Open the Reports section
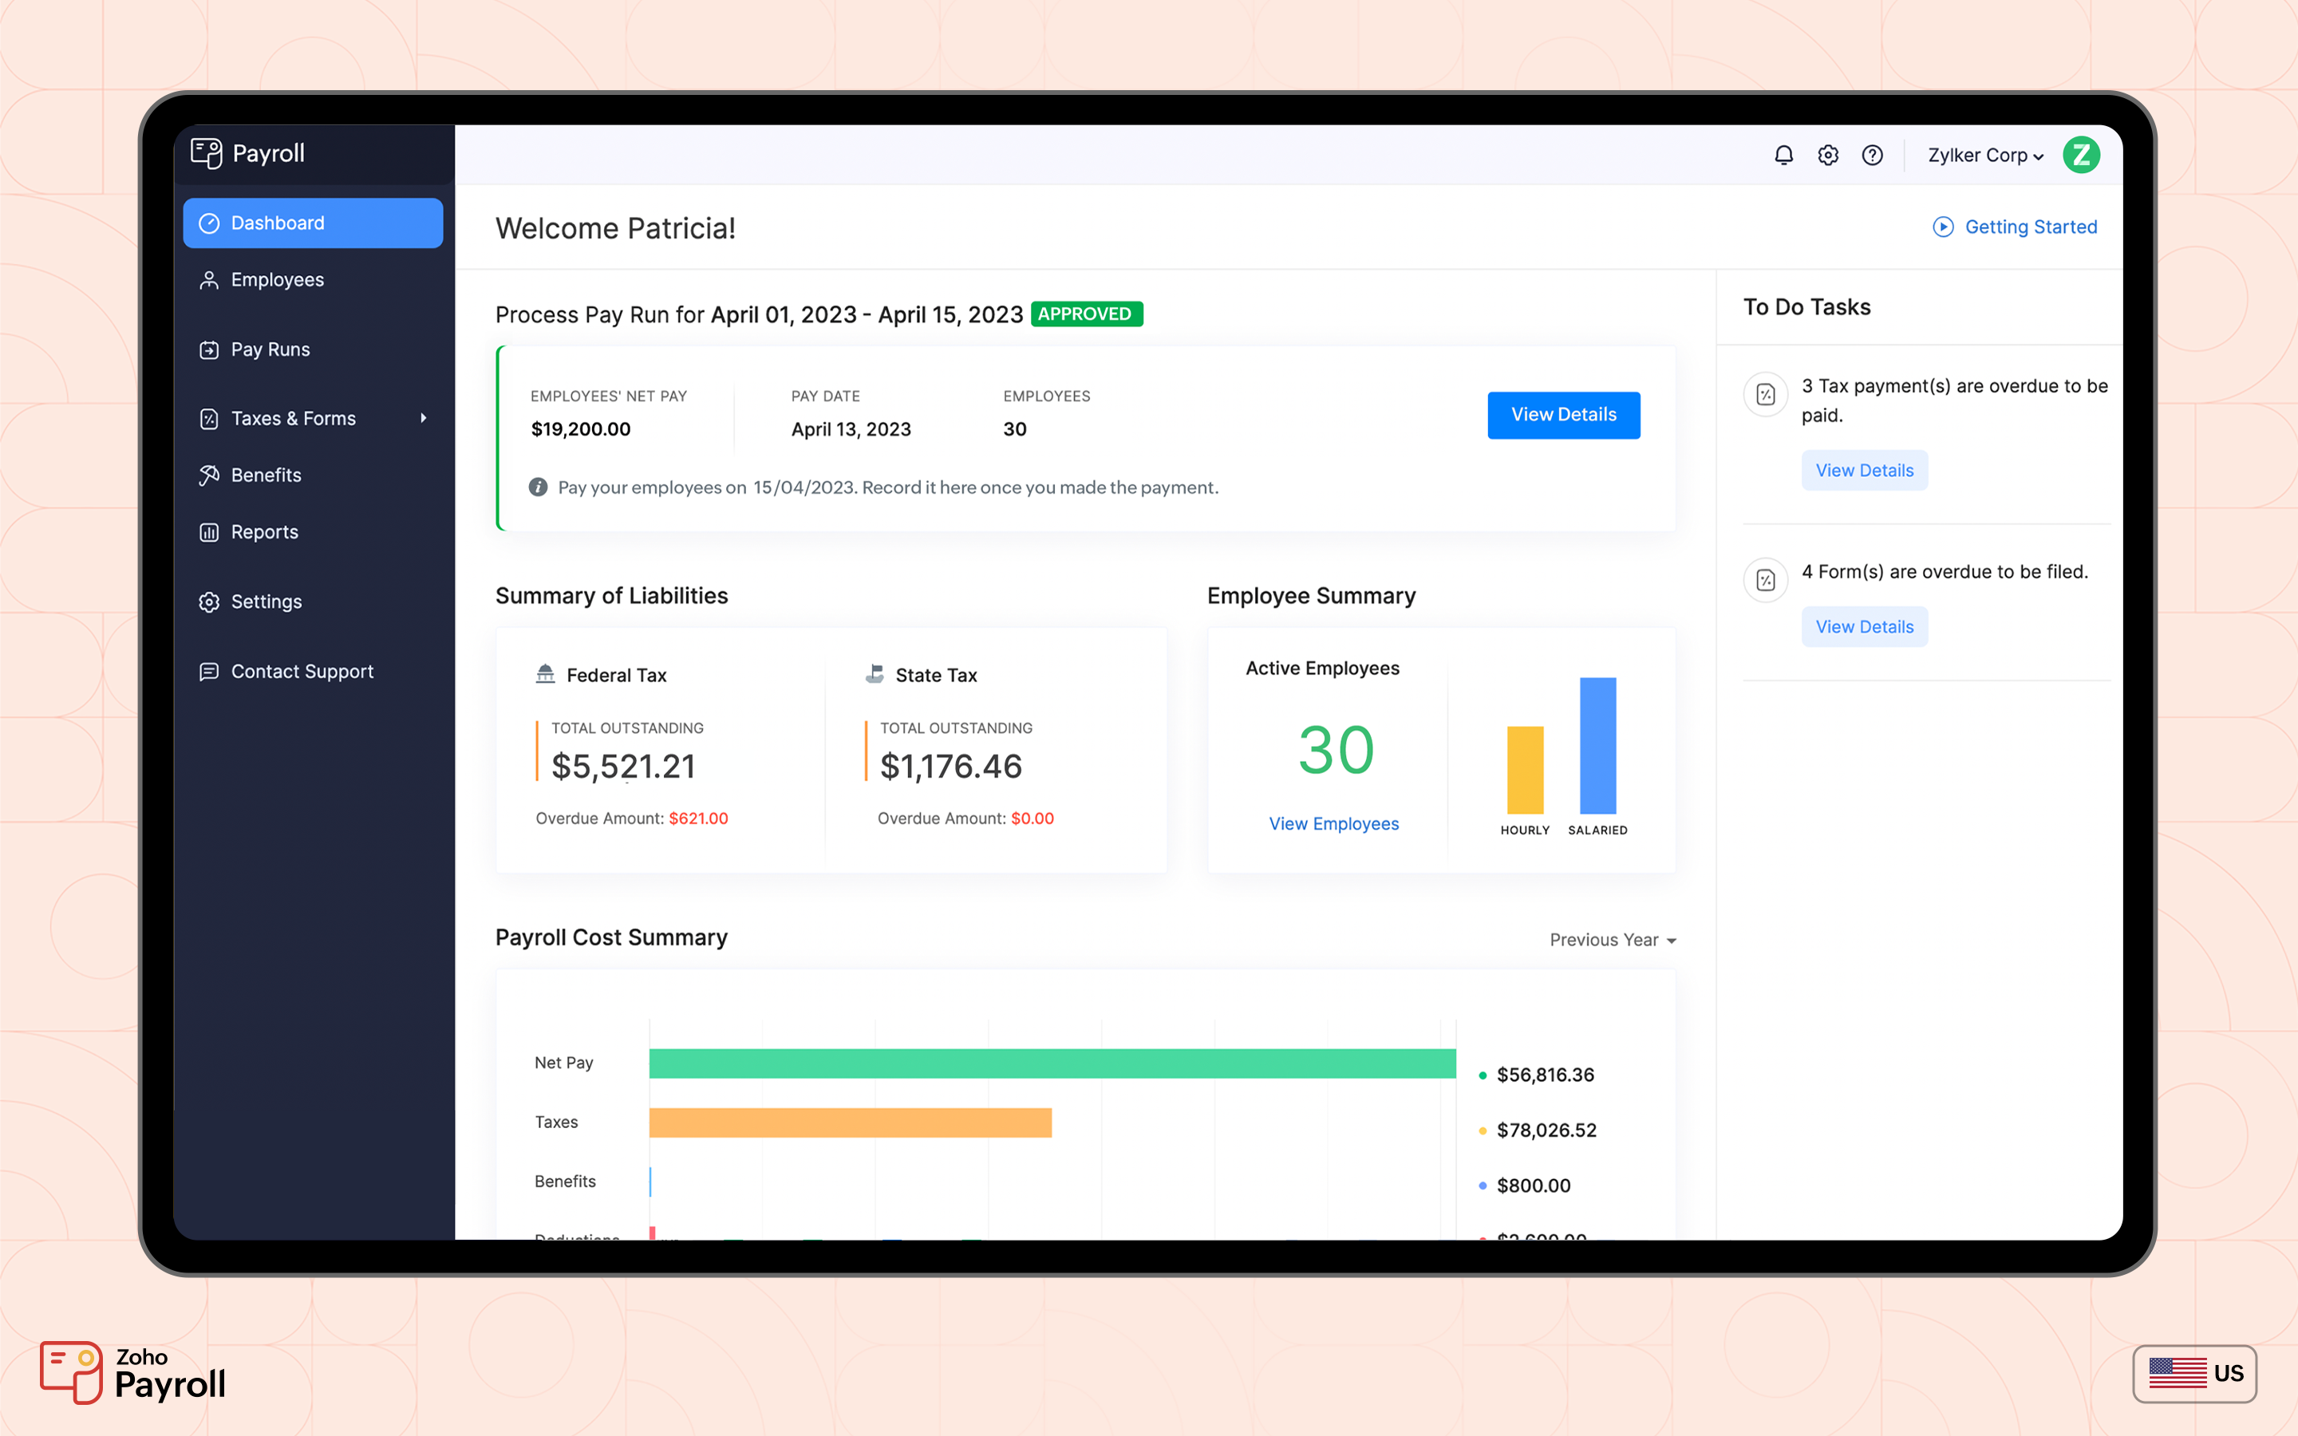This screenshot has height=1436, width=2298. 263,531
